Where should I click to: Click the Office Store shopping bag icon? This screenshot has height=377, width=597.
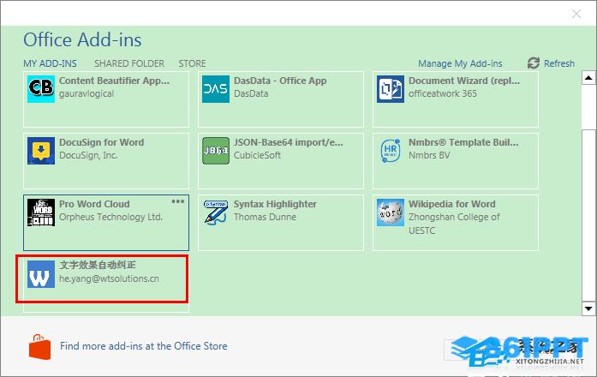tap(39, 347)
